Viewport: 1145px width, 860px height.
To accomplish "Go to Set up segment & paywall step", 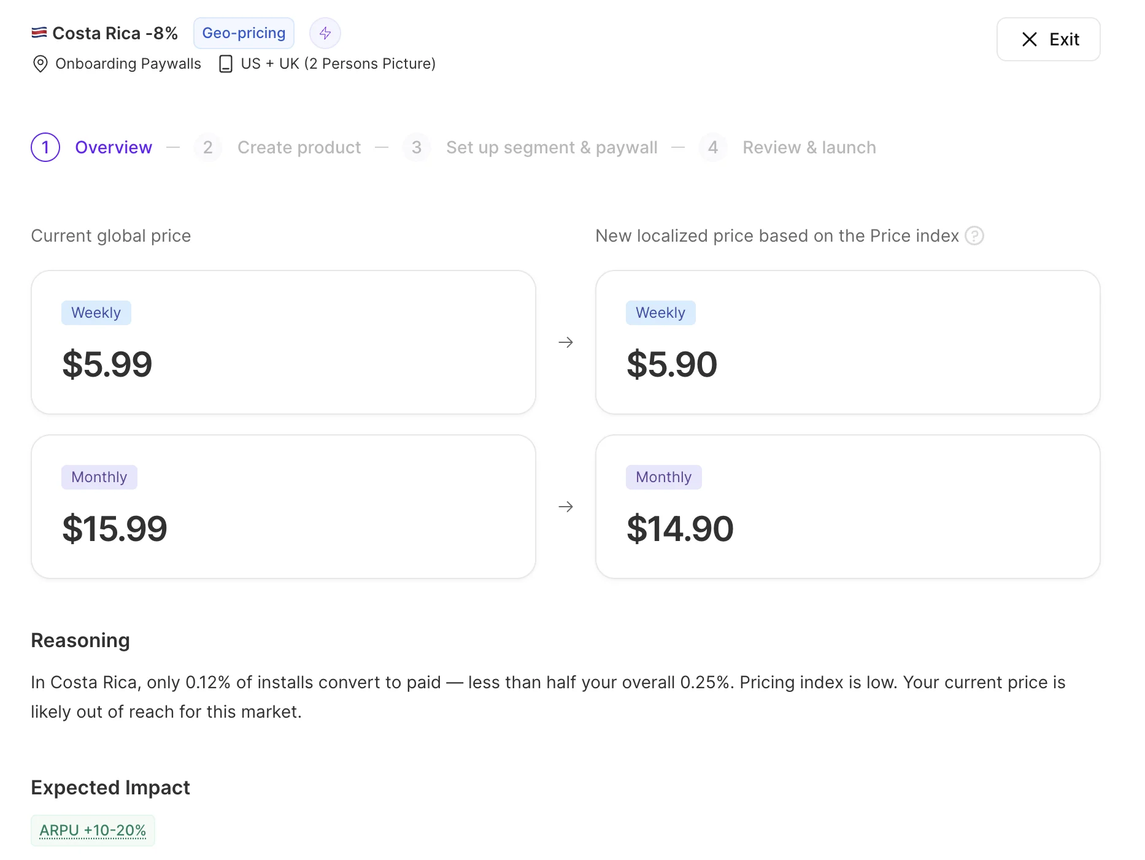I will tap(552, 147).
